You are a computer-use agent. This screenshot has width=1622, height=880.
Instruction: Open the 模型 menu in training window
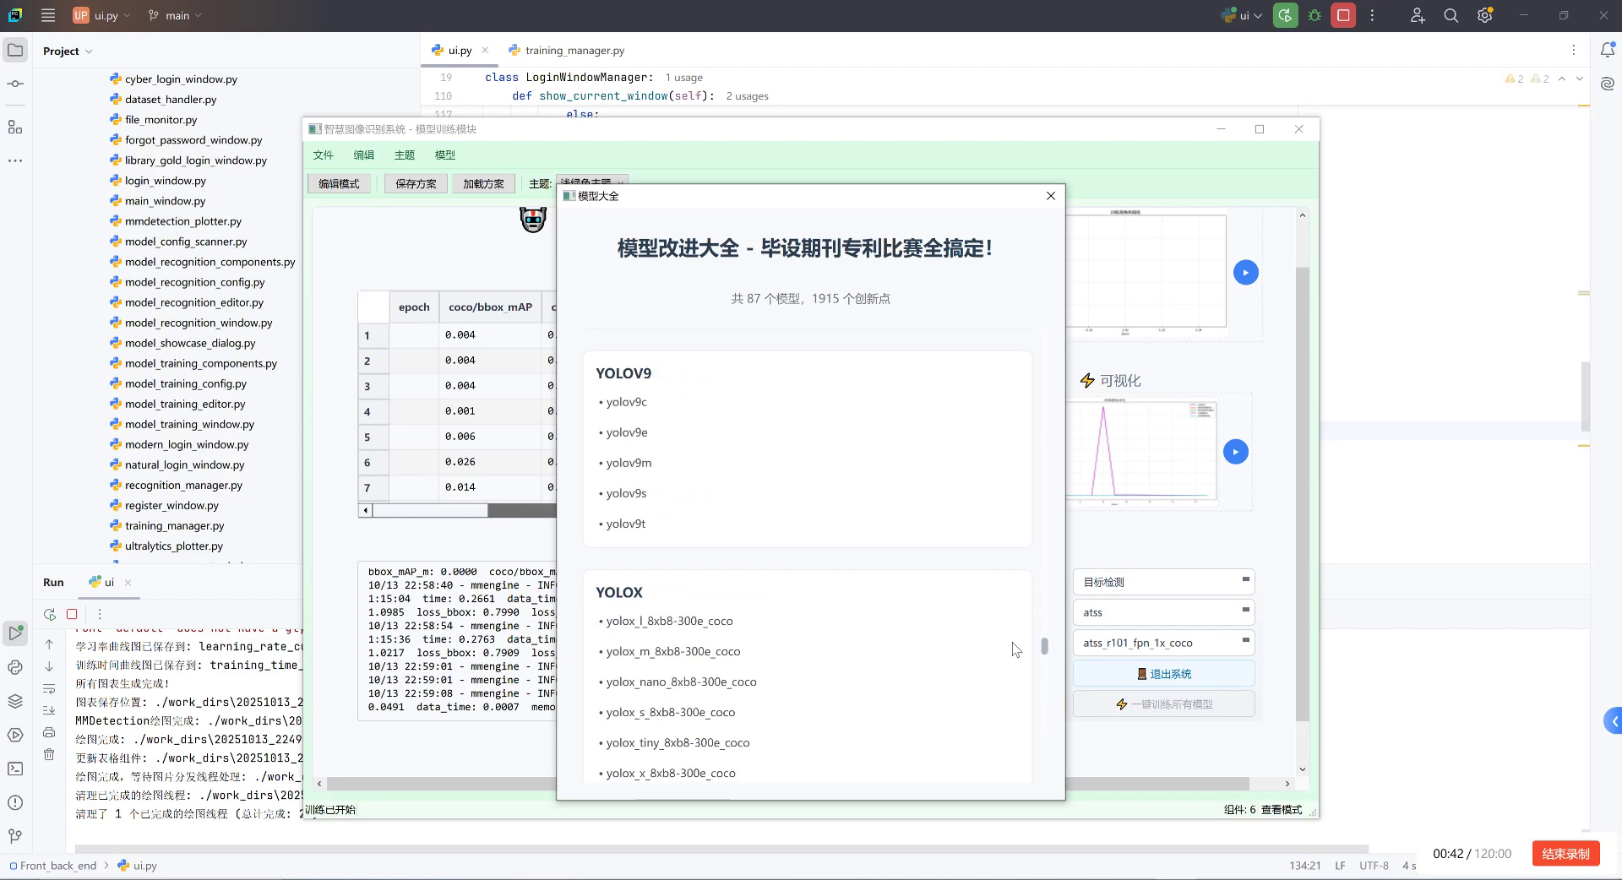[x=445, y=155]
